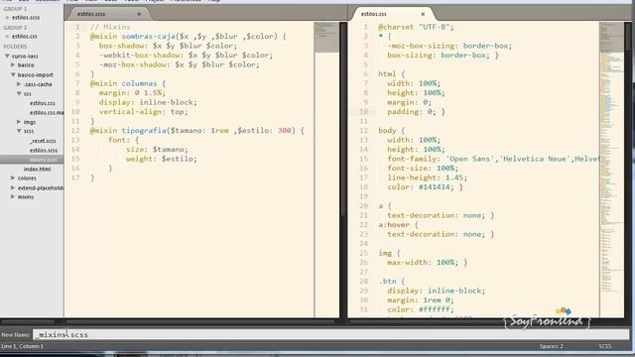
Task: Click the '-moz-box-sizing: border-box' line
Action: point(449,46)
